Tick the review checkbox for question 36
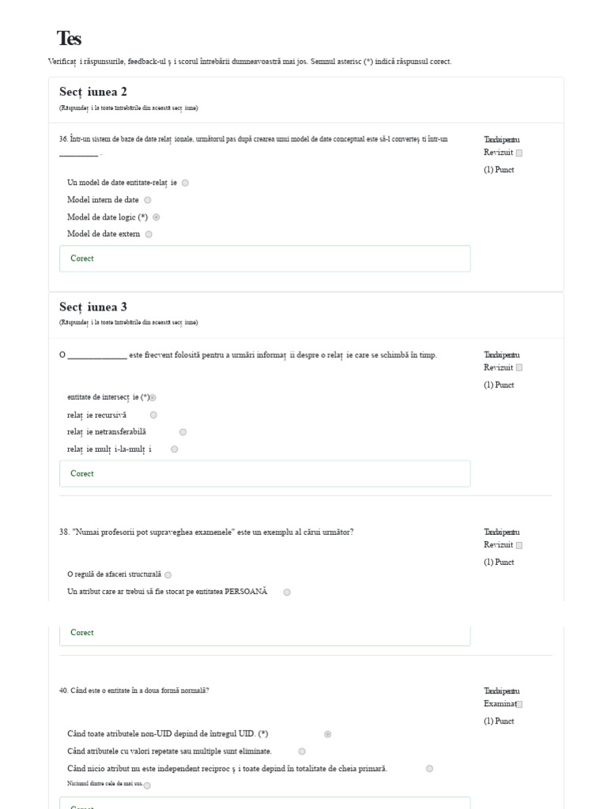Viewport: 607px width, 809px height. pyautogui.click(x=519, y=152)
